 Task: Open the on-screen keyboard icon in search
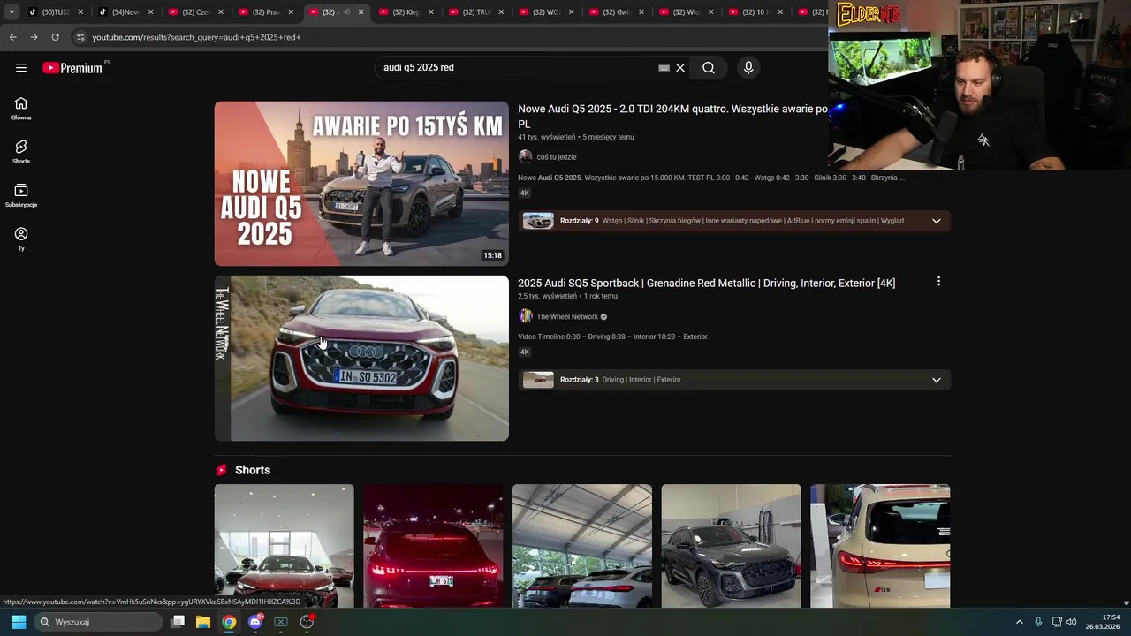tap(664, 68)
